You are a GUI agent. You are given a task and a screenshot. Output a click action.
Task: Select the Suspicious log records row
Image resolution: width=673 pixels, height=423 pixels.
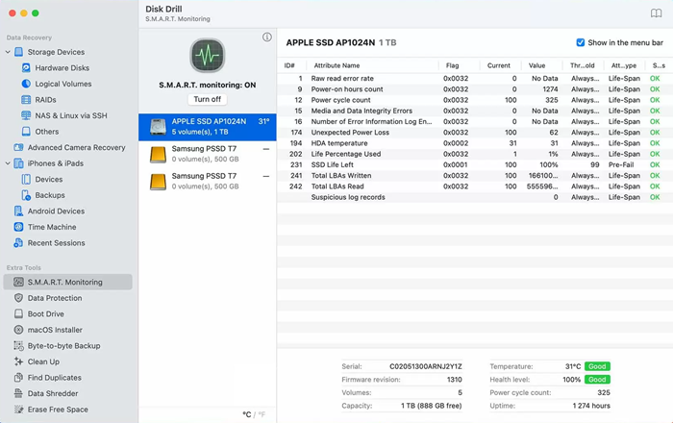click(475, 197)
